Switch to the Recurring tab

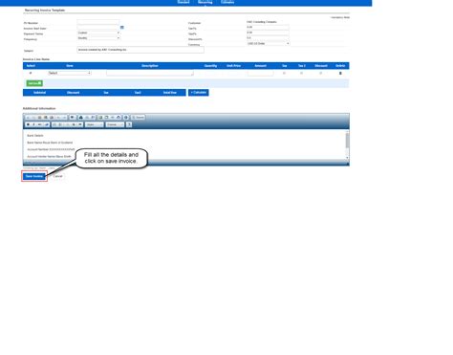coord(205,2)
